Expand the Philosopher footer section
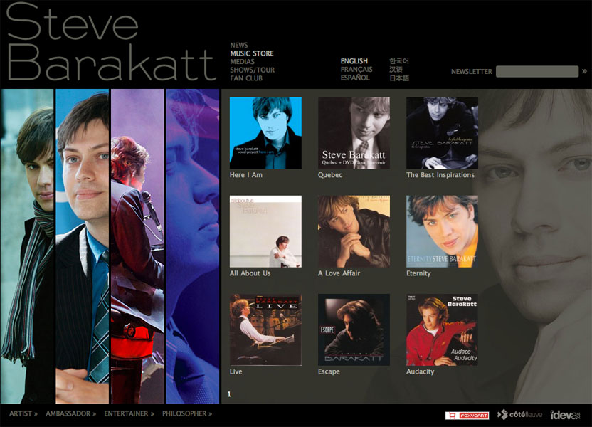 click(187, 413)
